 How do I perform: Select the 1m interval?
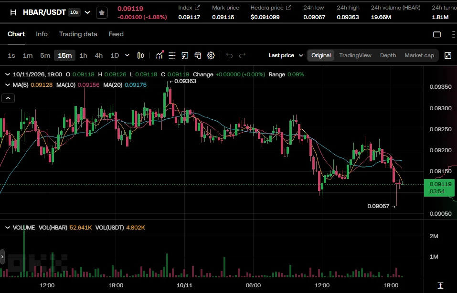pyautogui.click(x=28, y=55)
